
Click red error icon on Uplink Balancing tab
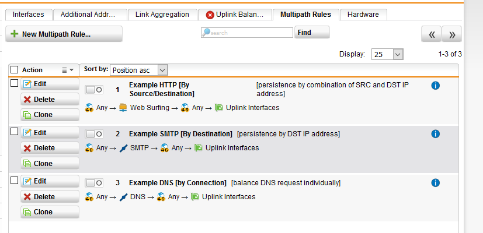[x=210, y=15]
